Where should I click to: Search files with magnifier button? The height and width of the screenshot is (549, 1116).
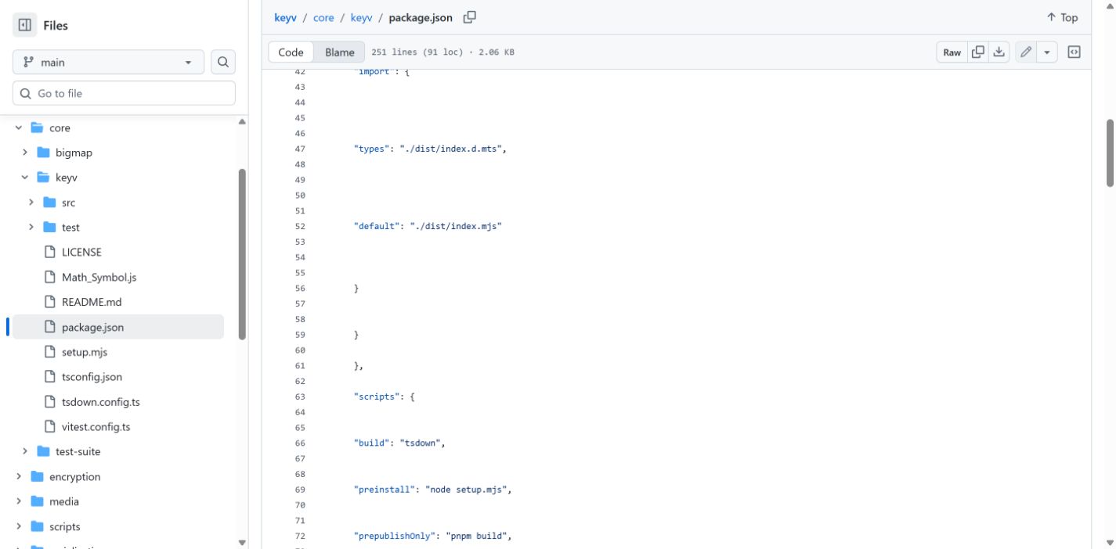click(x=223, y=62)
